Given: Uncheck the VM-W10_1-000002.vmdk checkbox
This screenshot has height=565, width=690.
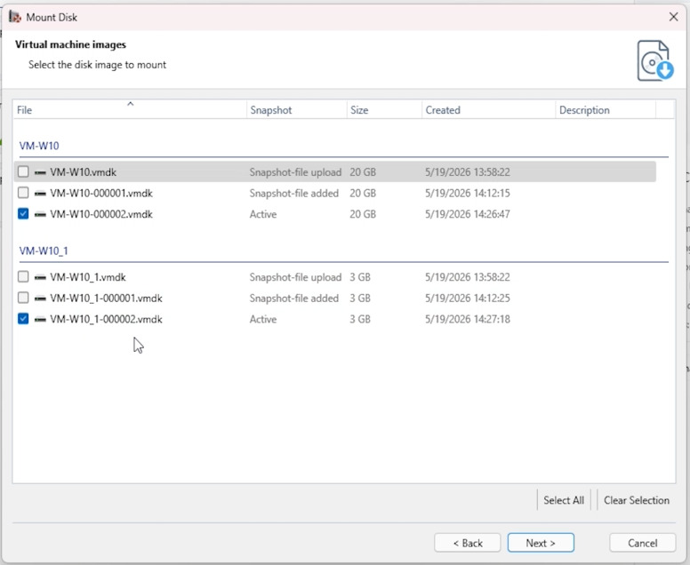Looking at the screenshot, I should click(23, 318).
